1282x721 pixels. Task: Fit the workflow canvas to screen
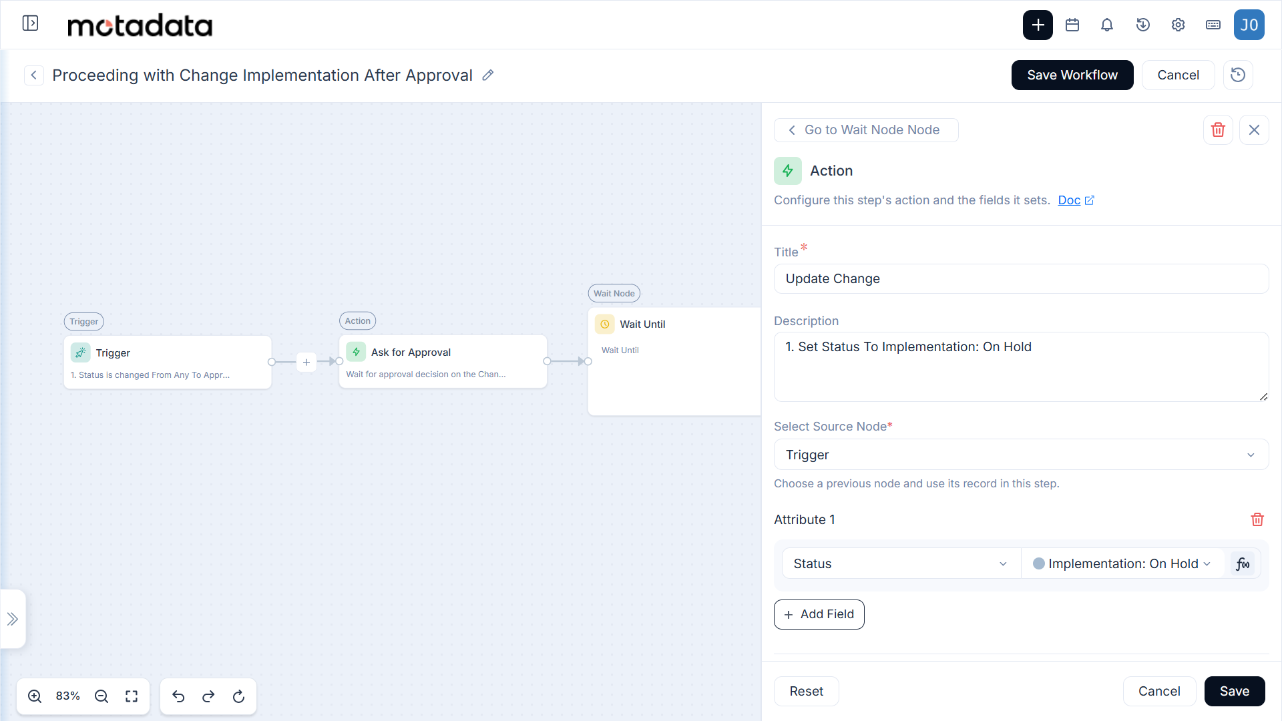(x=132, y=696)
